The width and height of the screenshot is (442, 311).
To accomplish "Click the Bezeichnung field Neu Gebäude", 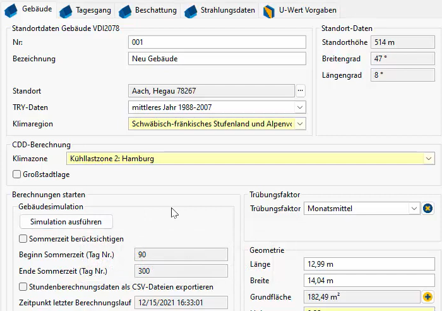I will point(217,59).
